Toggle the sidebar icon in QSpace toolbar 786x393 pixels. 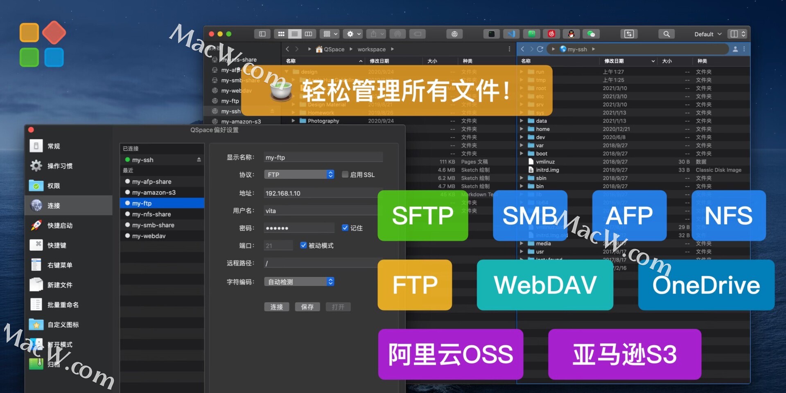pos(262,34)
